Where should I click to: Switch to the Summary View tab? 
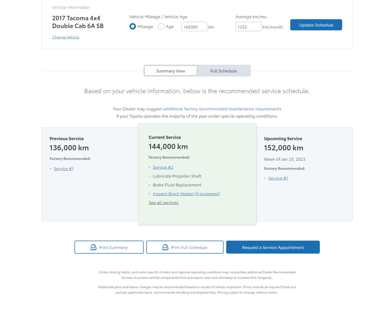171,71
